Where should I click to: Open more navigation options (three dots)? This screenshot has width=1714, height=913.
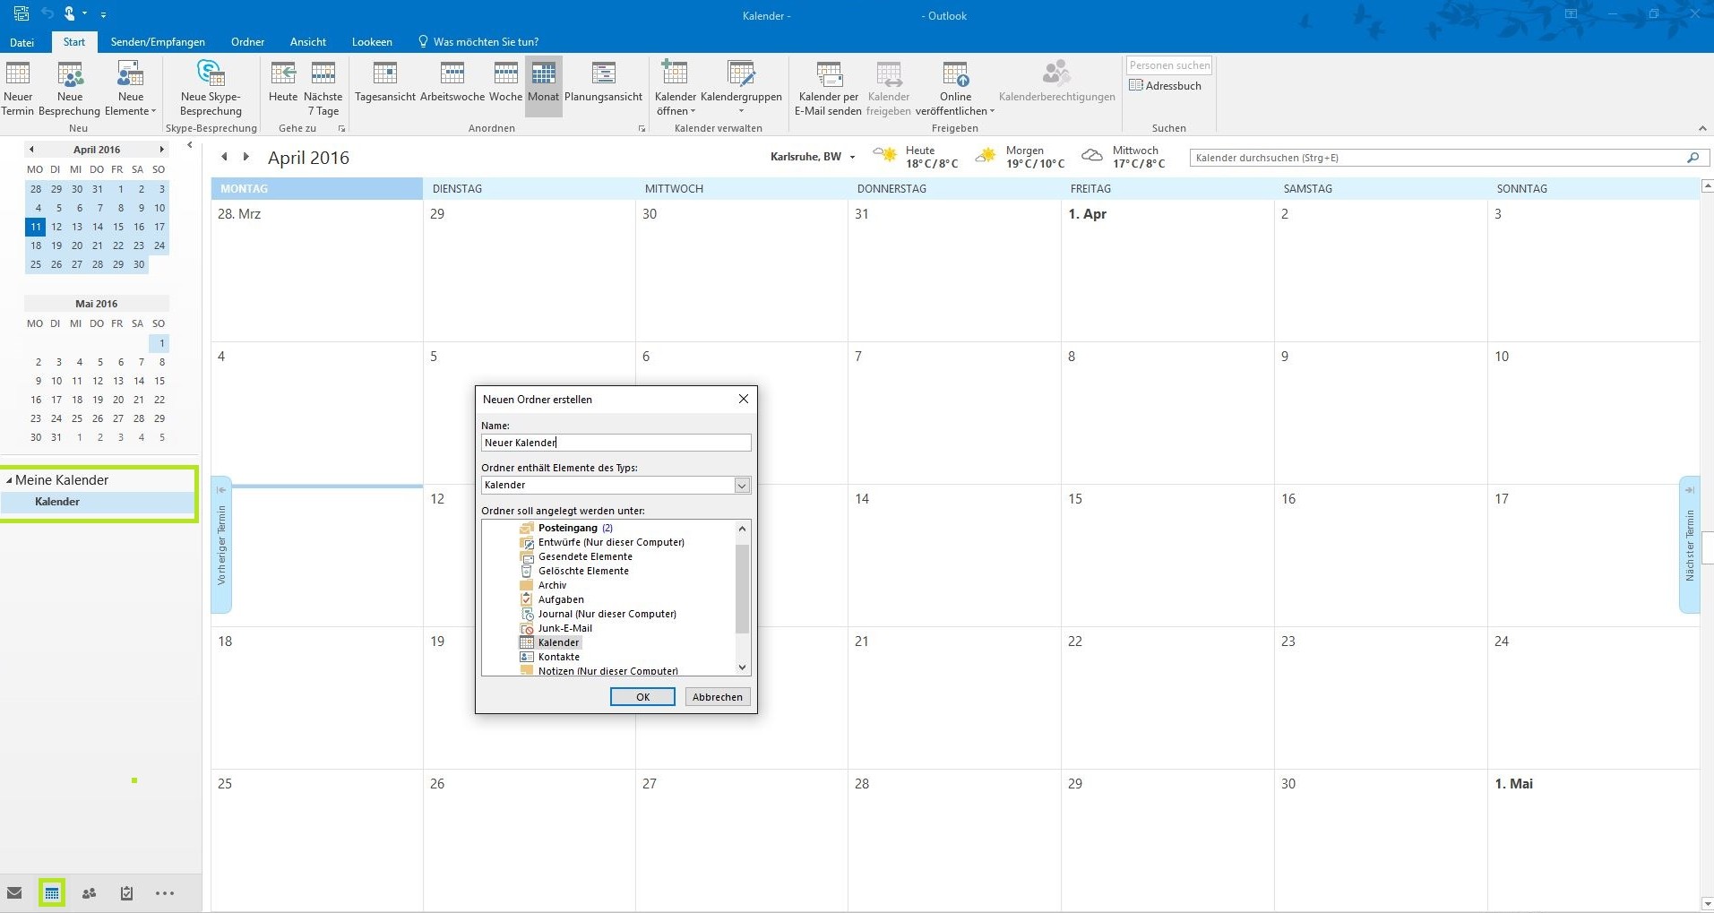coord(165,893)
